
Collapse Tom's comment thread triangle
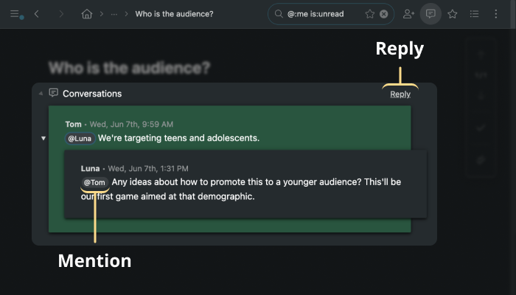43,138
